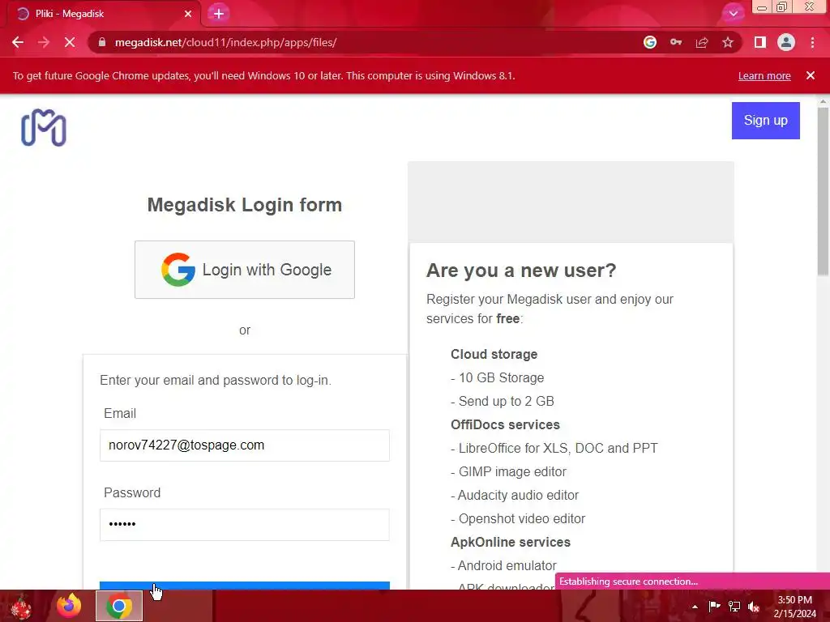830x622 pixels.
Task: Share this page icon
Action: (702, 42)
